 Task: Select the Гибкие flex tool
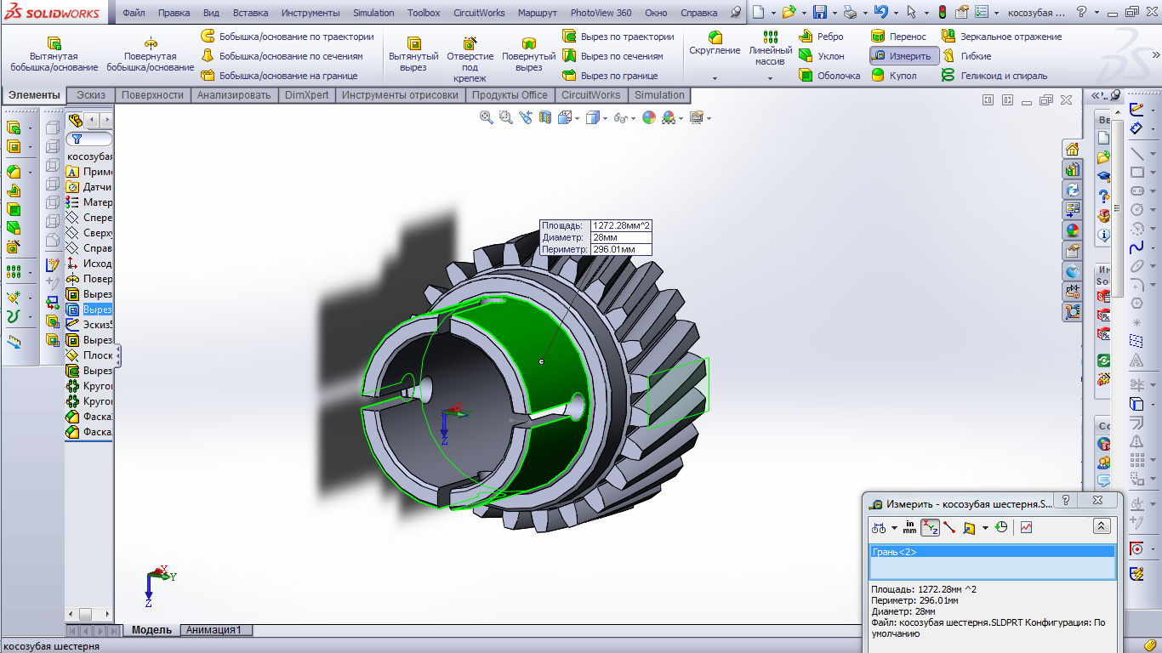coord(967,56)
